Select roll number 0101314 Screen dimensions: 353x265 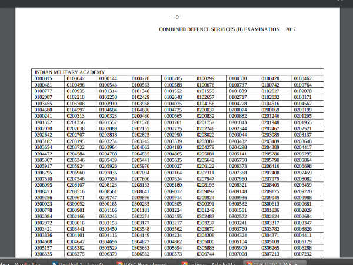(x=108, y=91)
